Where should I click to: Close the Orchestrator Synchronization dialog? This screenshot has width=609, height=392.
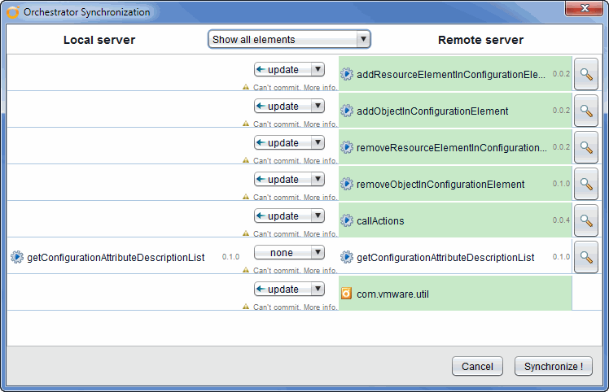pos(581,11)
